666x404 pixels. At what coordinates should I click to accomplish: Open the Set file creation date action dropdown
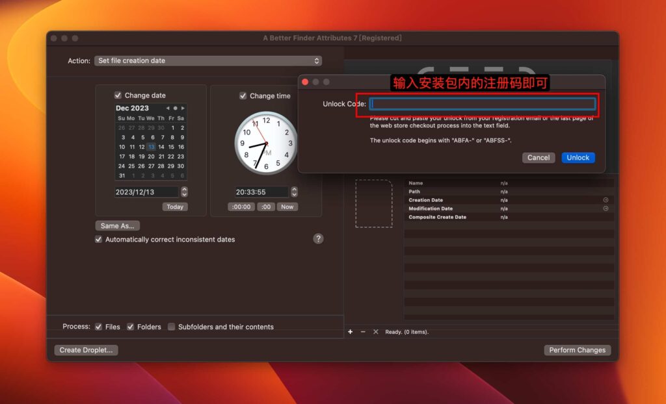(x=208, y=60)
